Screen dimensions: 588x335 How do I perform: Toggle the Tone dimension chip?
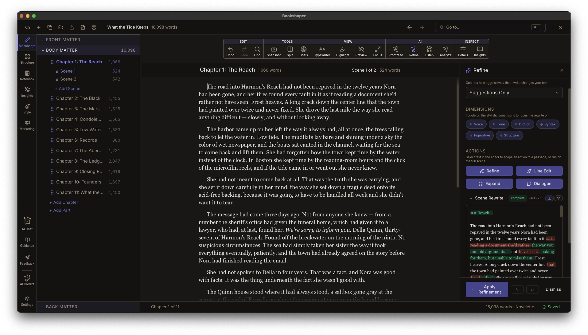[x=499, y=124]
